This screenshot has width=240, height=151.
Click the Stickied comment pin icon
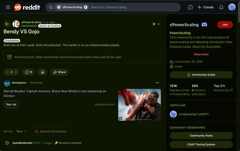(56, 143)
